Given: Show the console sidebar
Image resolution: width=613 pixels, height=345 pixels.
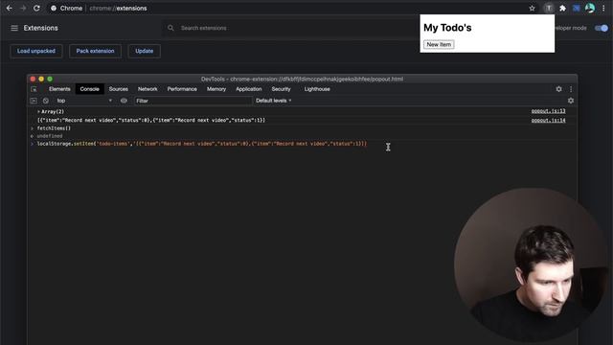Looking at the screenshot, I should tap(34, 101).
